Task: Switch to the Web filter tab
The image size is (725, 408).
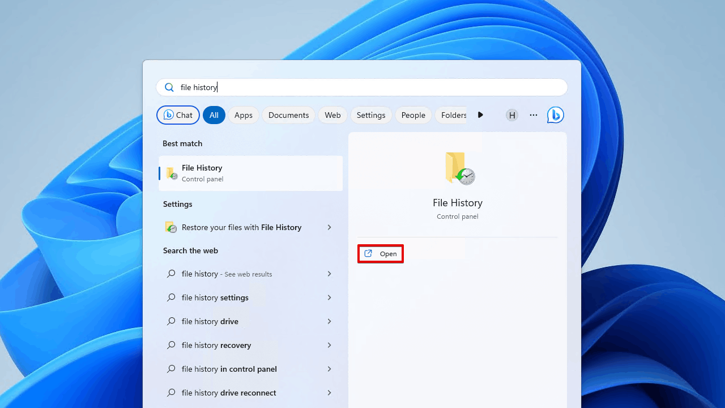Action: click(x=332, y=115)
